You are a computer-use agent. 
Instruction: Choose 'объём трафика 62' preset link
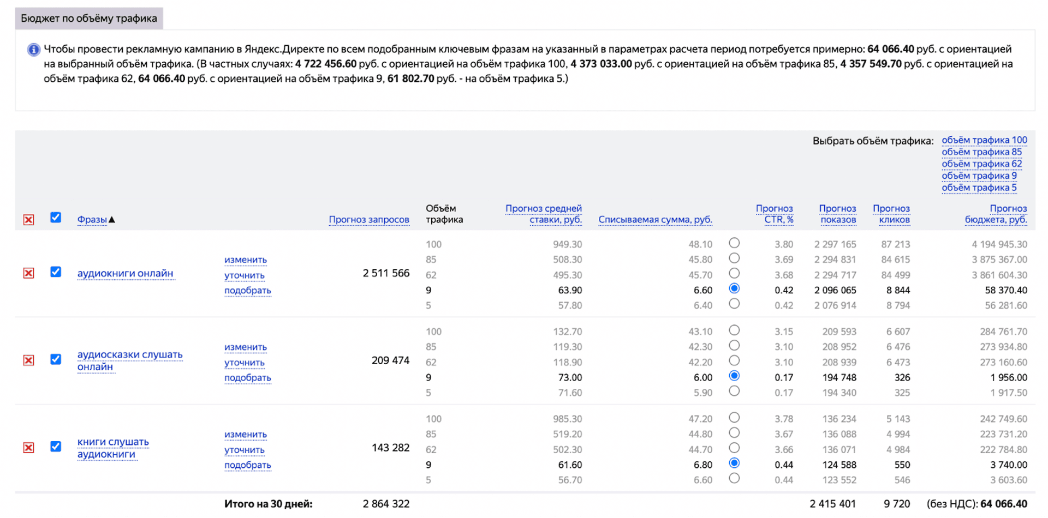981,164
